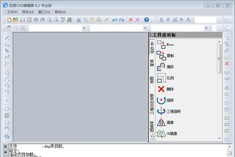The width and height of the screenshot is (235, 157).
Task: Choose 删除 (Delete) in the tool palette
Action: 165,89
